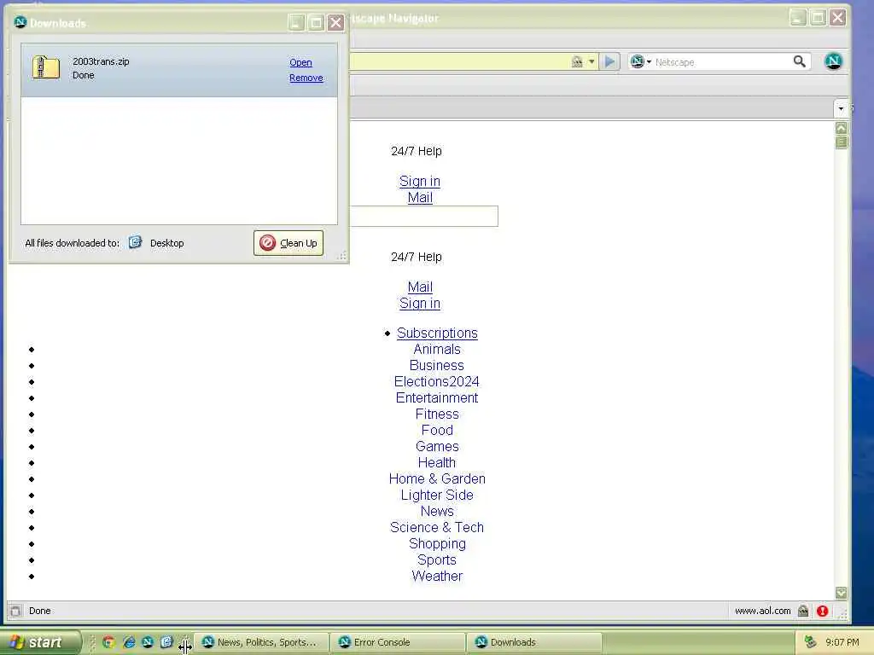Open the Health category link
This screenshot has width=874, height=655.
pos(437,462)
